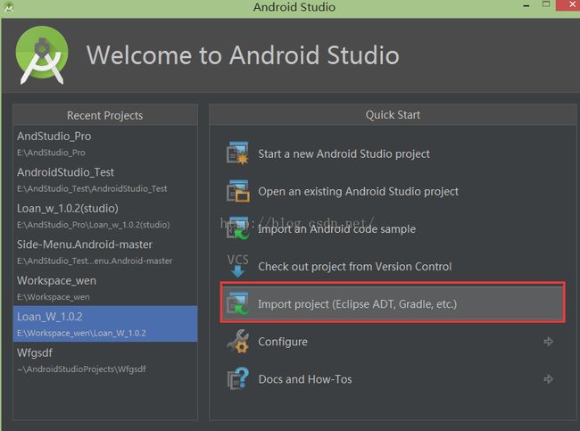The image size is (580, 431).
Task: Click path E:\AndStudio_Test\AndroidStudio_Test
Action: (x=92, y=188)
